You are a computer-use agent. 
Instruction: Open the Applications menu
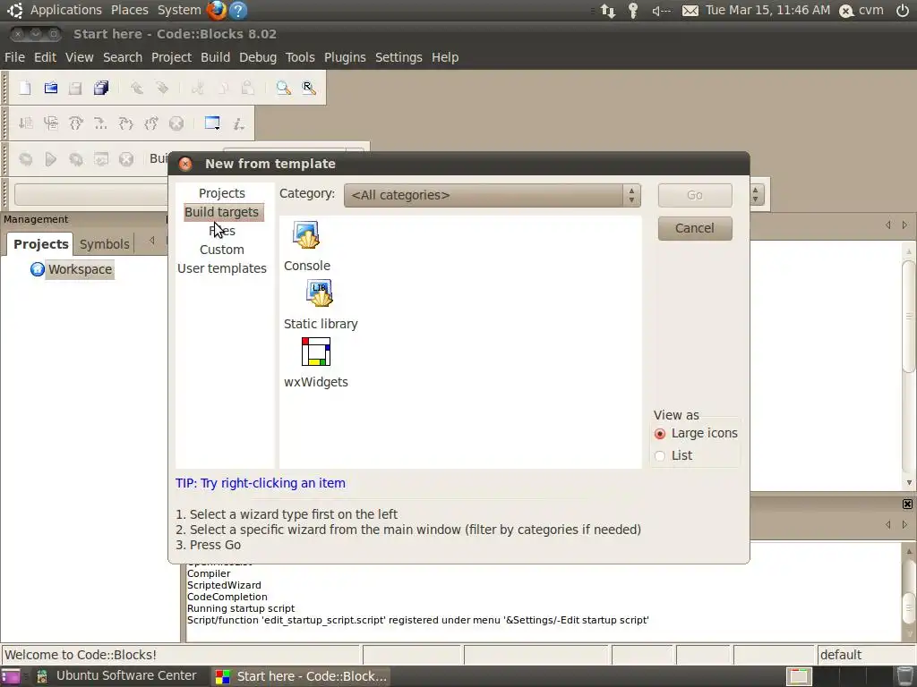(x=65, y=10)
